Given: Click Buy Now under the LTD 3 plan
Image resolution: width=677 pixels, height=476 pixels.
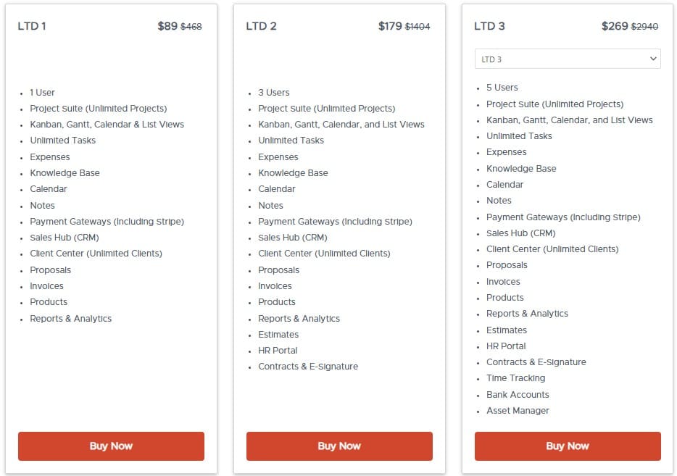Looking at the screenshot, I should 567,446.
